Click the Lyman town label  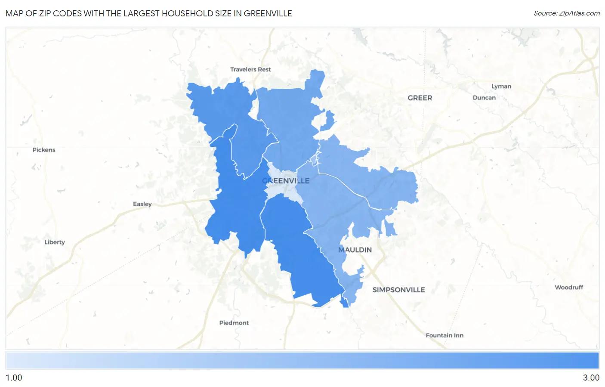(x=501, y=86)
